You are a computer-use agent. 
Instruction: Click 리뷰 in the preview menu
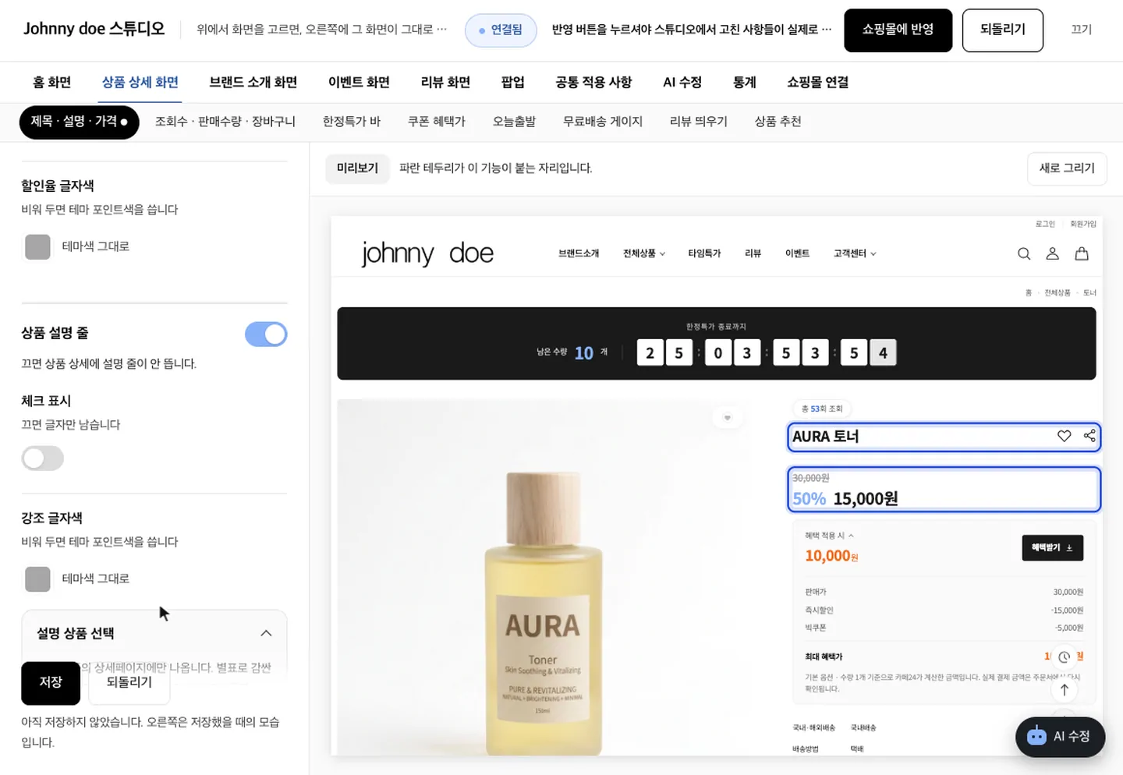[x=753, y=253]
